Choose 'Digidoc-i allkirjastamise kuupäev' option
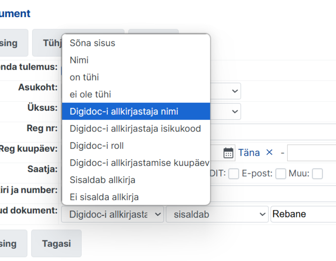 pyautogui.click(x=136, y=163)
